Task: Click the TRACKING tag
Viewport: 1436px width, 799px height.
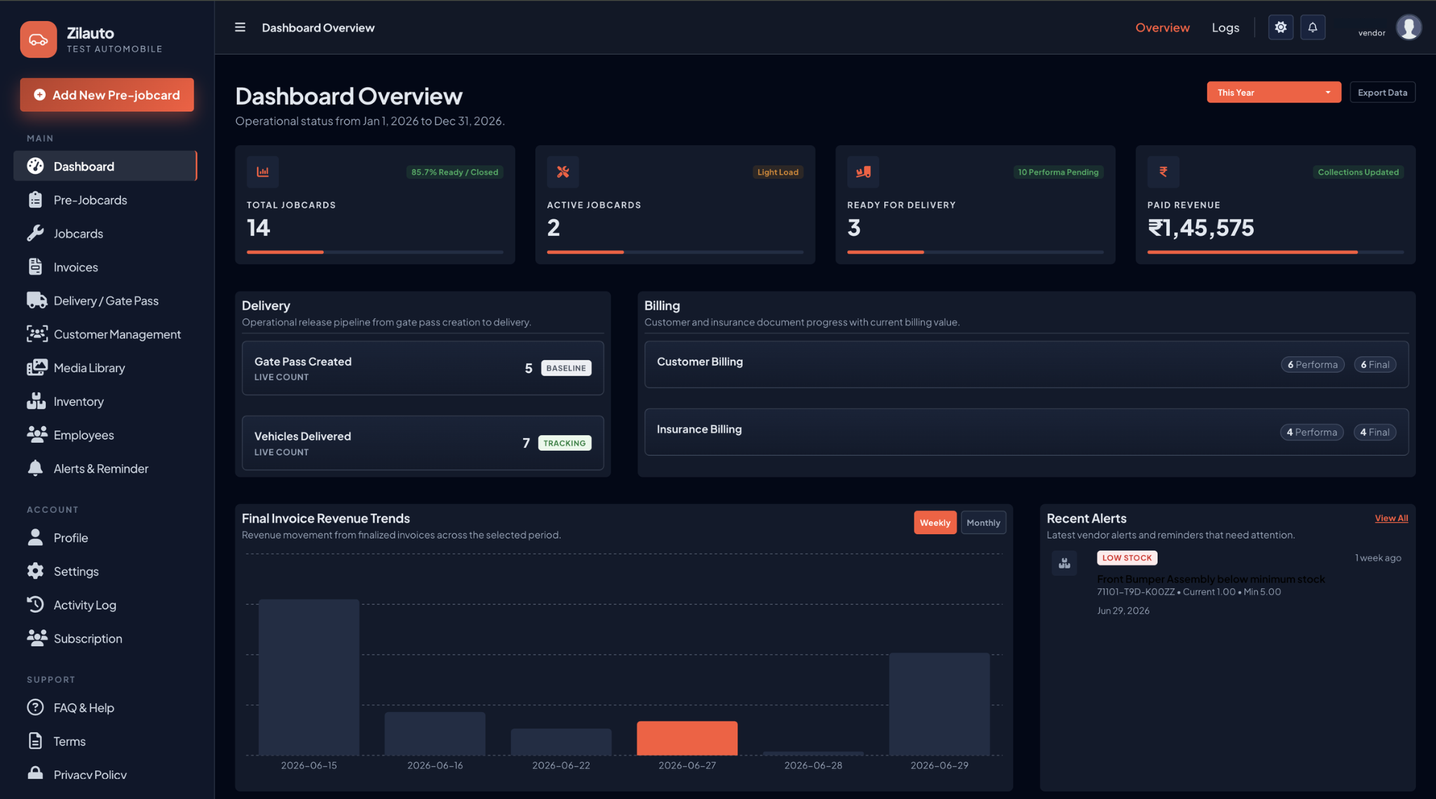Action: (x=564, y=443)
